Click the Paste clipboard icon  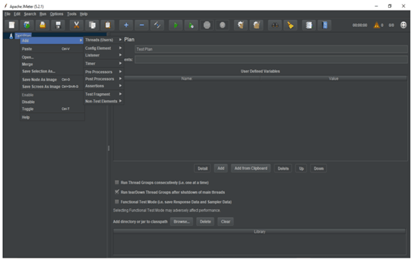(x=107, y=25)
